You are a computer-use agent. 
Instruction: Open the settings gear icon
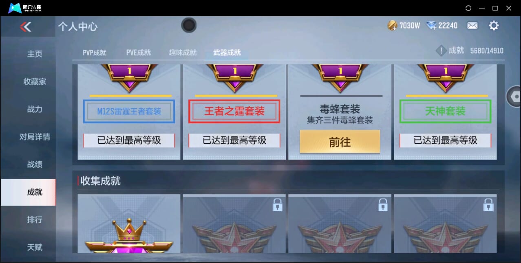coord(494,26)
